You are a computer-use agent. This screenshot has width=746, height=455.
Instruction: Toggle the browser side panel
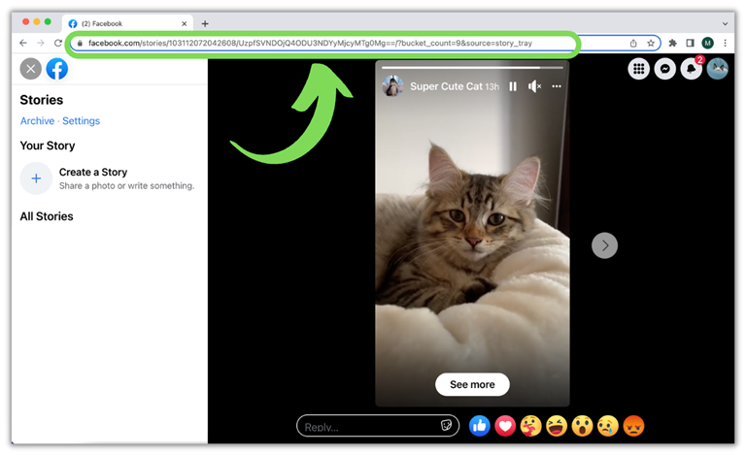tap(690, 44)
